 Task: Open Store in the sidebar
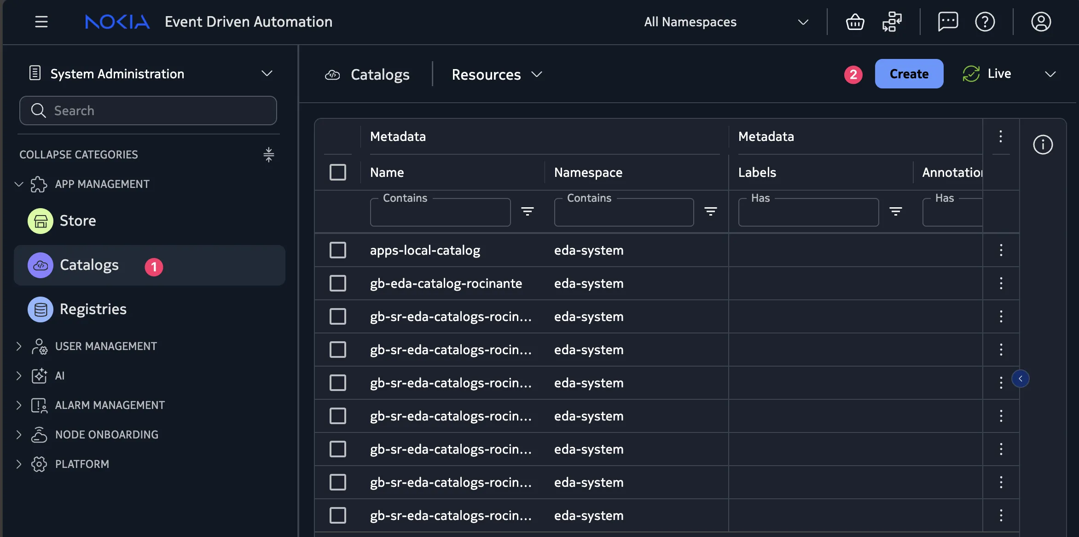pos(150,221)
